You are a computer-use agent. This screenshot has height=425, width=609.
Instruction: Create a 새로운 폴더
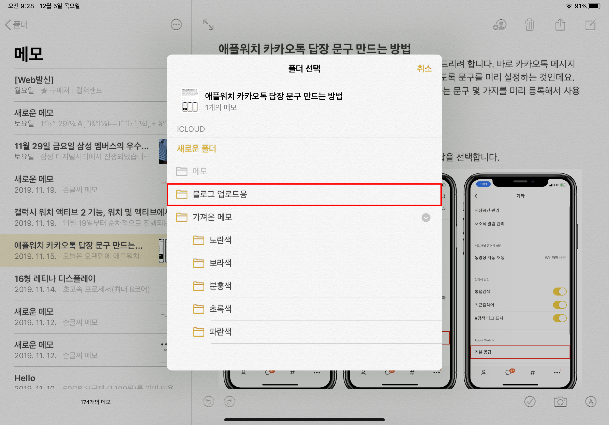(x=197, y=149)
